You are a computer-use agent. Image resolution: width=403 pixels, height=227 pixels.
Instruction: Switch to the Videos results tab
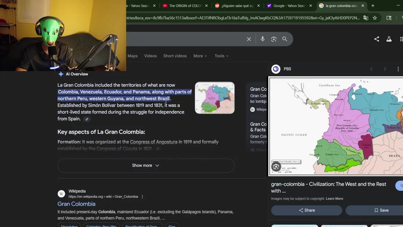(150, 56)
